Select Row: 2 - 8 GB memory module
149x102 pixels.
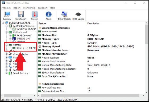click(26, 48)
